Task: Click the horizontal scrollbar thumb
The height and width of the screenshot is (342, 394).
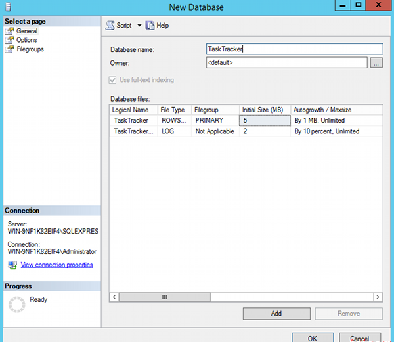Action: point(165,297)
